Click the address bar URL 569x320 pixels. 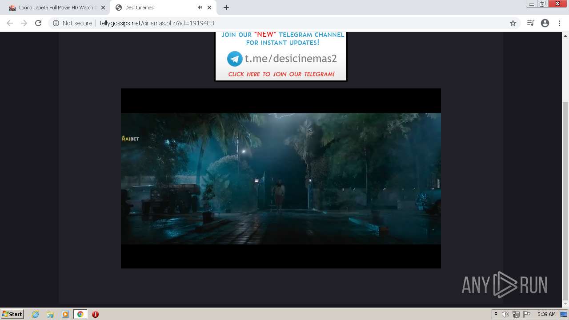point(157,23)
